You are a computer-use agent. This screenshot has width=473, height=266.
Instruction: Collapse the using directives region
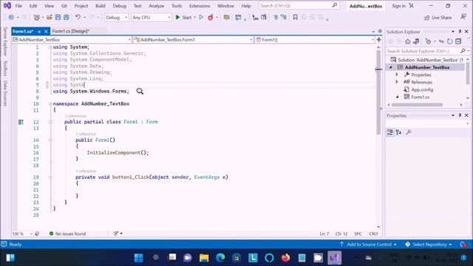(50, 47)
